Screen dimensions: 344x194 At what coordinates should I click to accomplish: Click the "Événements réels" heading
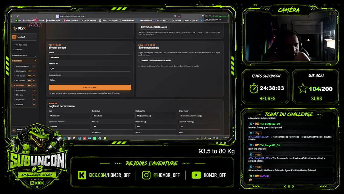(149, 48)
